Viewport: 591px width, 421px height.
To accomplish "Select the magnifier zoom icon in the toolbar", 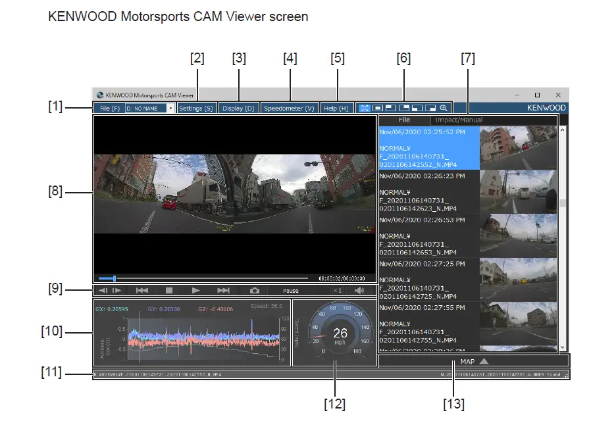I will click(x=444, y=107).
